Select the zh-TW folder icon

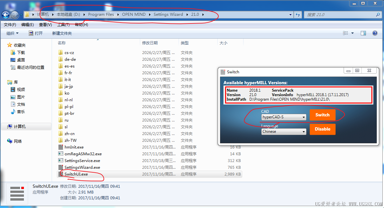[x=60, y=140]
